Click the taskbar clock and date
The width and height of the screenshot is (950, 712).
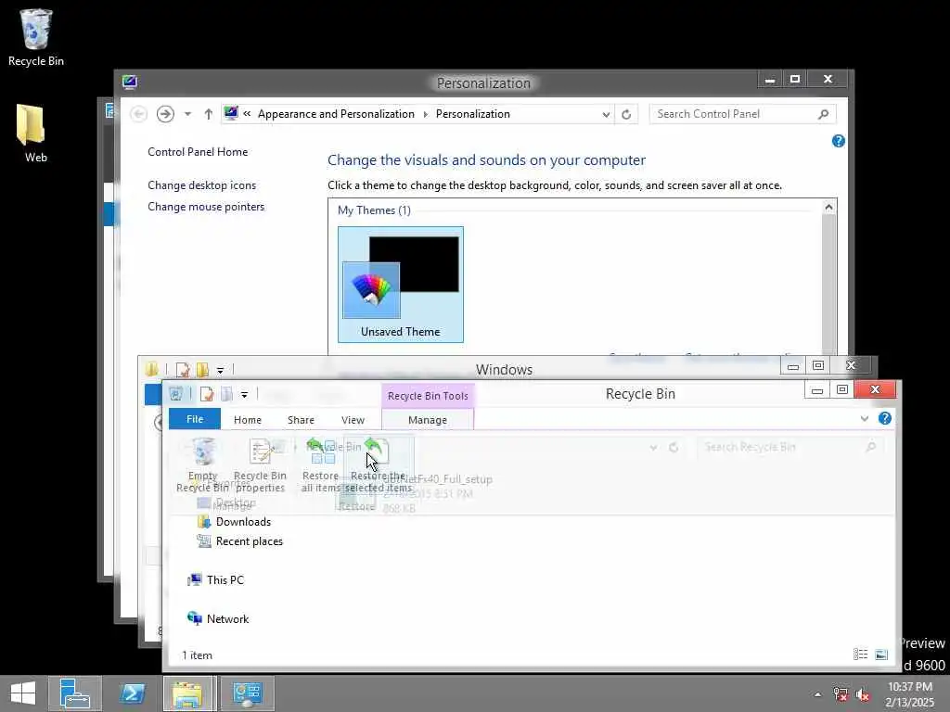click(x=909, y=694)
